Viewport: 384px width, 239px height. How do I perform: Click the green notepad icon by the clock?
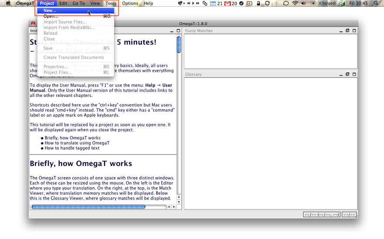pyautogui.click(x=343, y=3)
